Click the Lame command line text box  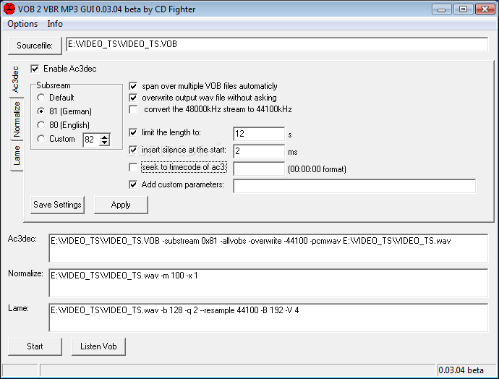click(x=268, y=318)
